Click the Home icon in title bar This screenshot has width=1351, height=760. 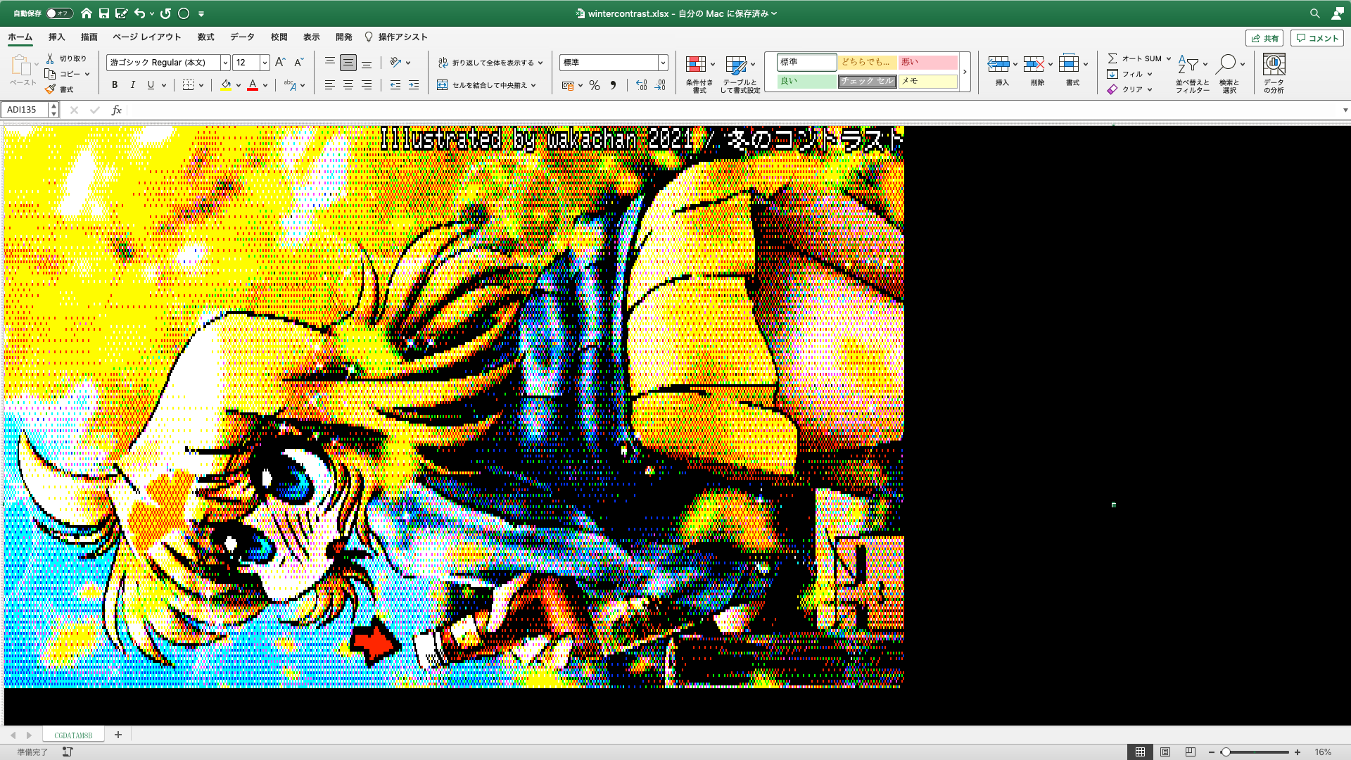tap(87, 13)
